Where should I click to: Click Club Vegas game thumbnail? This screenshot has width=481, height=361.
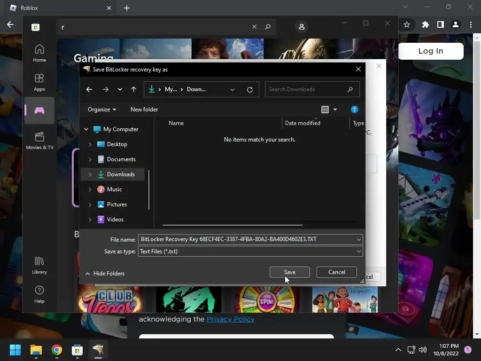tap(110, 299)
